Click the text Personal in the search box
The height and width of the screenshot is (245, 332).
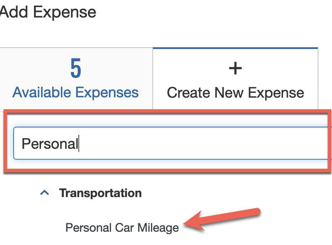pos(49,143)
